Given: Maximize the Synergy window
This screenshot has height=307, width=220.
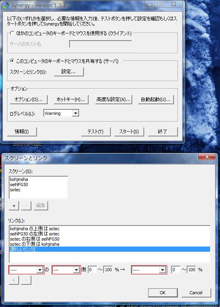Looking at the screenshot, I should pyautogui.click(x=160, y=4).
